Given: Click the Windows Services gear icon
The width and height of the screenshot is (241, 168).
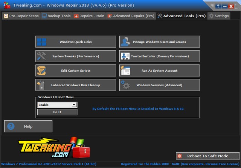Looking at the screenshot, I should point(125,85).
